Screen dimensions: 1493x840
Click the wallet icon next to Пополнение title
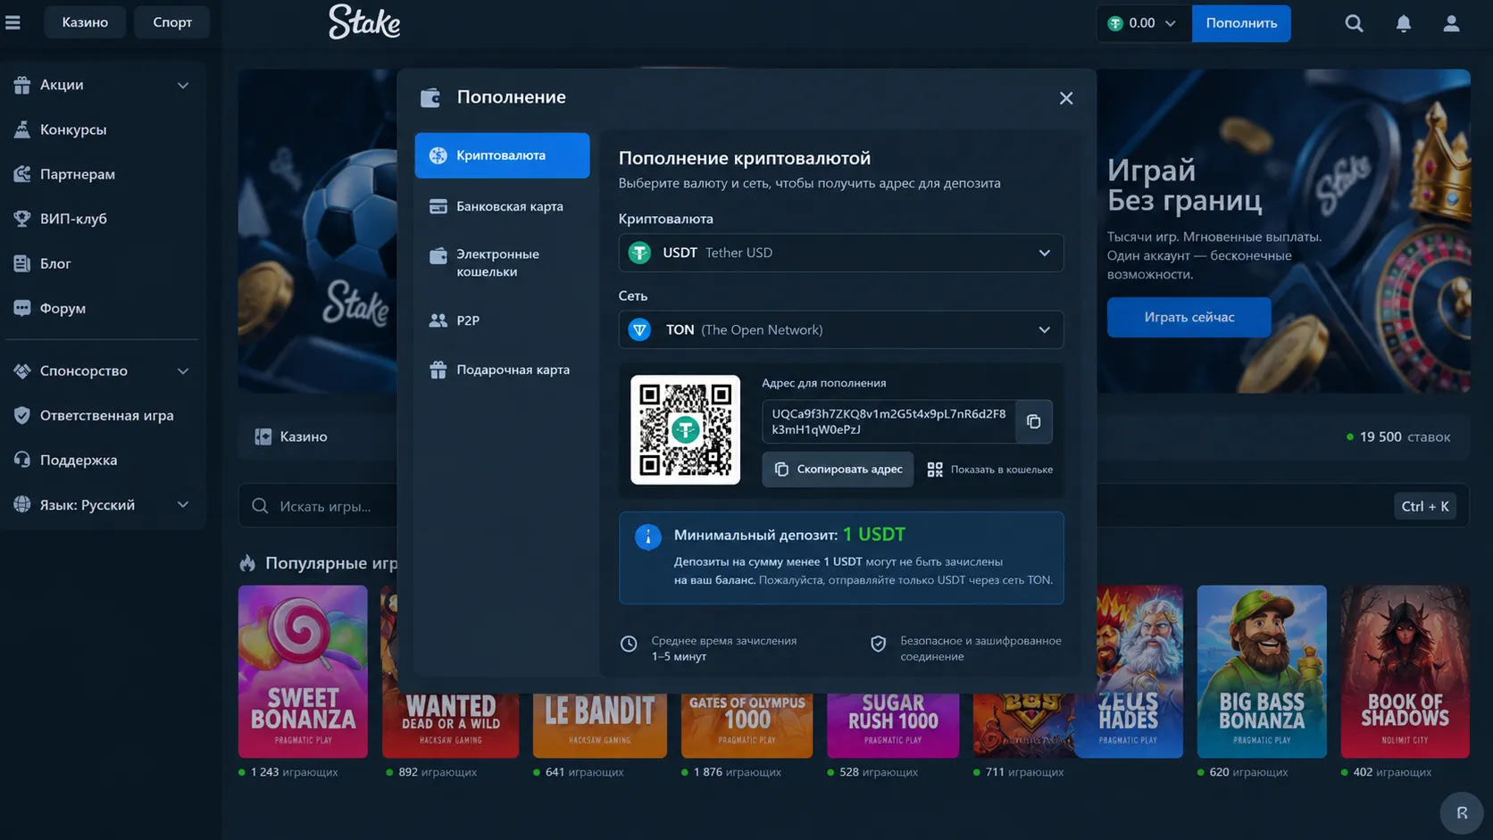coord(430,97)
